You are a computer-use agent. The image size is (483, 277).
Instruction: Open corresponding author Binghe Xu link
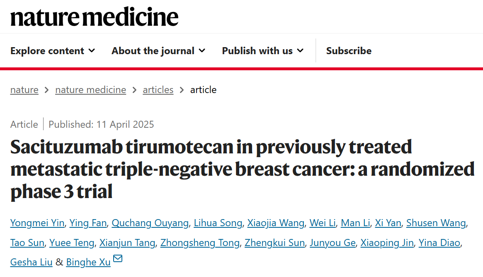88,262
